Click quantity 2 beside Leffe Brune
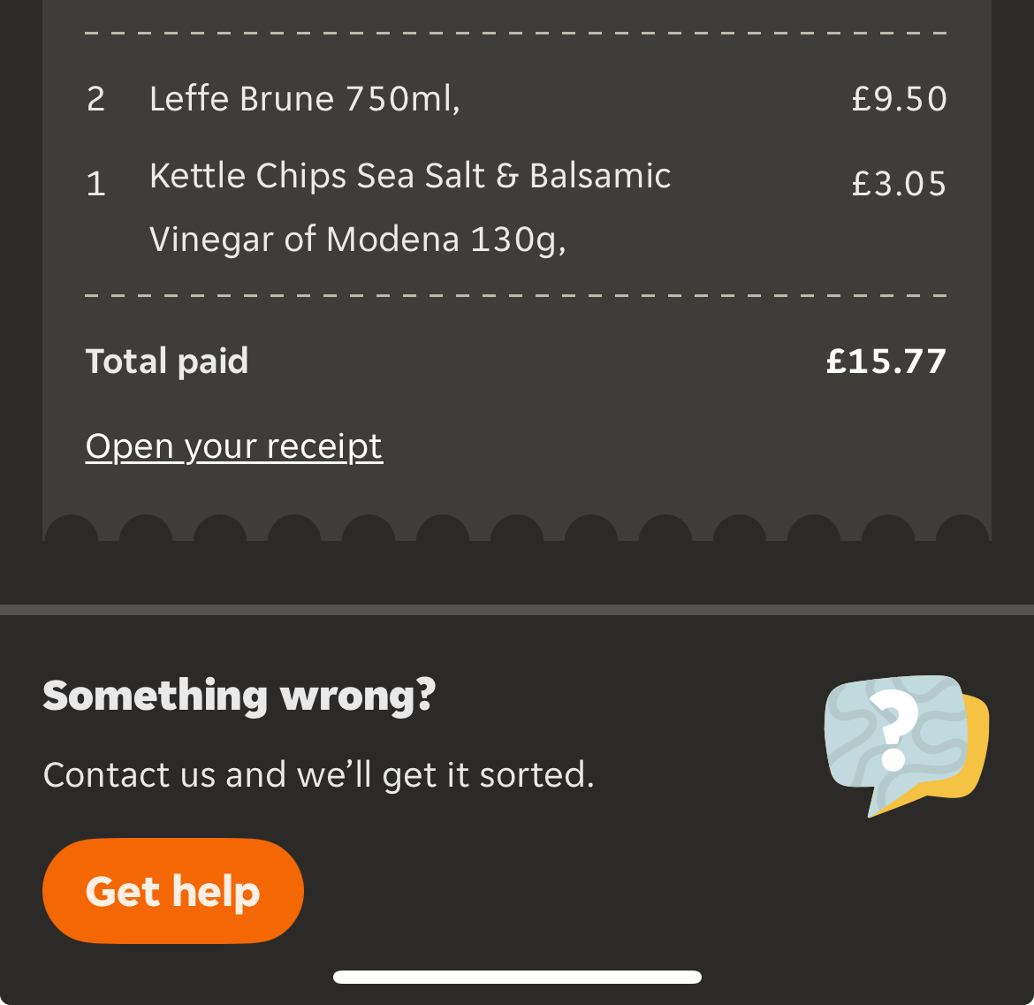Screen dimensions: 1034x1005 point(96,100)
